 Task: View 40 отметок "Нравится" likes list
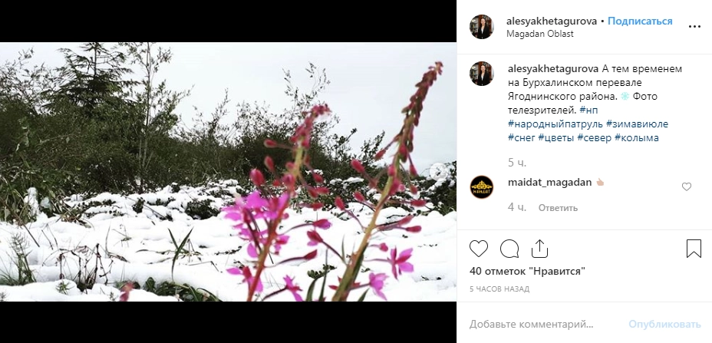pos(527,271)
